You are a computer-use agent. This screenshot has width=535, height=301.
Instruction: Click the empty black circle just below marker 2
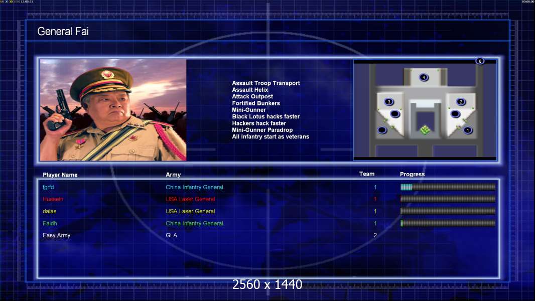tap(455, 114)
